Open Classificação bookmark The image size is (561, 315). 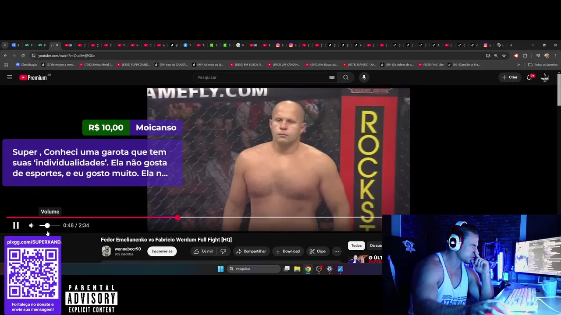(x=27, y=65)
